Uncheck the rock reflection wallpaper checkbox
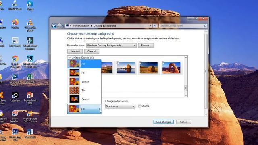The width and height of the screenshot is (258, 145). pos(118,63)
